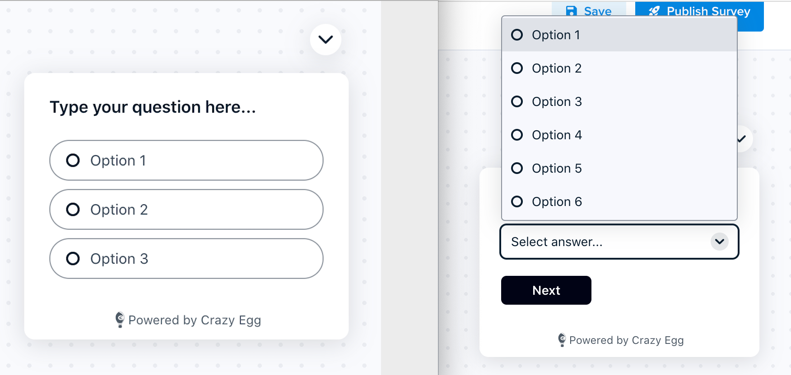The image size is (791, 375).
Task: Click the Crazy Egg logo in left survey card
Action: click(x=120, y=320)
